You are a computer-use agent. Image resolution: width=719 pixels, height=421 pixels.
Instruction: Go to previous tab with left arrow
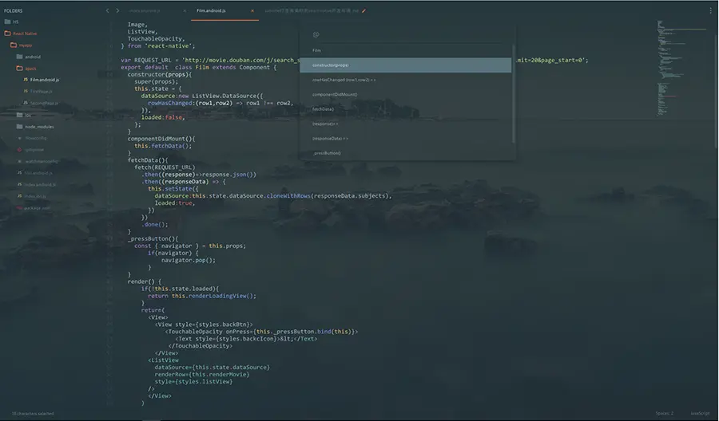(x=107, y=10)
